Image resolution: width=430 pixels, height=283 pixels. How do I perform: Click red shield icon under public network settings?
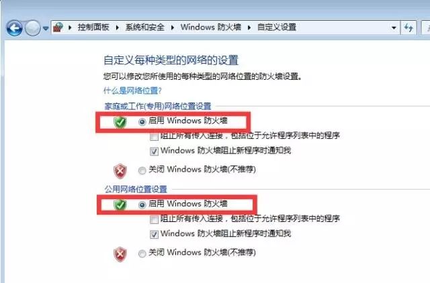click(x=120, y=253)
